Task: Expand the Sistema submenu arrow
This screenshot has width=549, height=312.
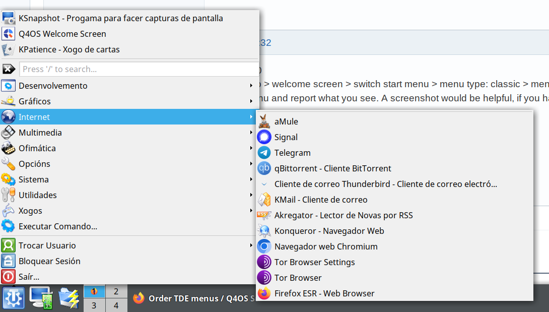Action: tap(251, 179)
